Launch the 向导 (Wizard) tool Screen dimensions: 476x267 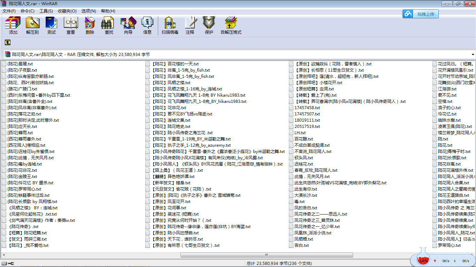tap(128, 25)
